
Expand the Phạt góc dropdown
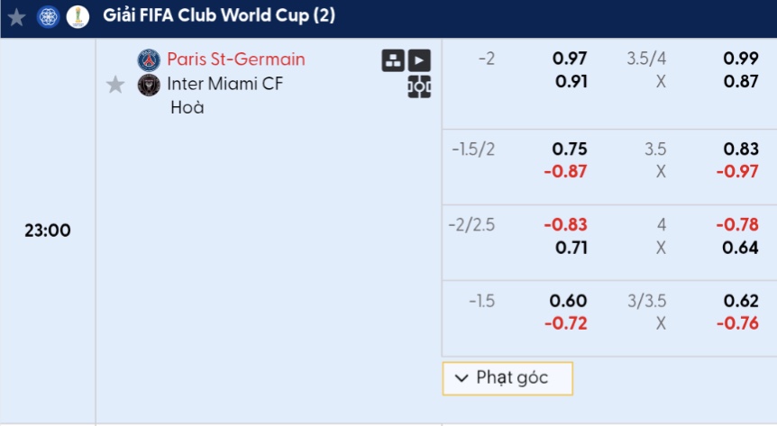click(x=507, y=378)
